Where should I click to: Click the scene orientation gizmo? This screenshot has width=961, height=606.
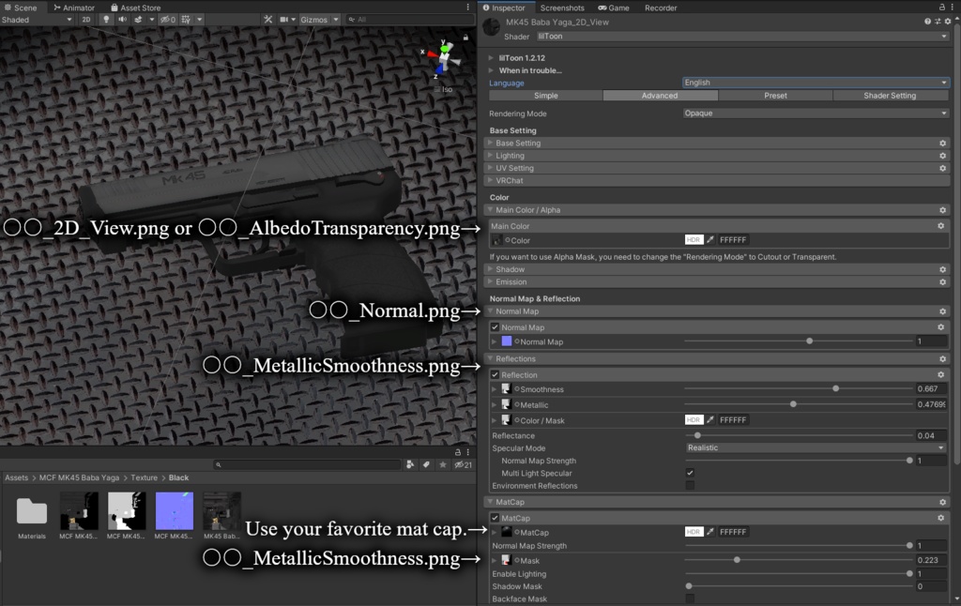point(443,59)
